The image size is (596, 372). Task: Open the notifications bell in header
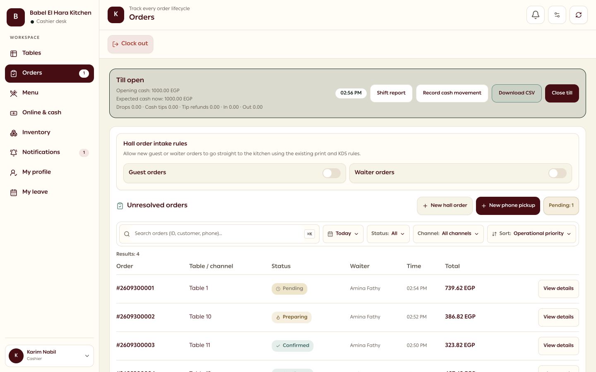[x=536, y=15]
